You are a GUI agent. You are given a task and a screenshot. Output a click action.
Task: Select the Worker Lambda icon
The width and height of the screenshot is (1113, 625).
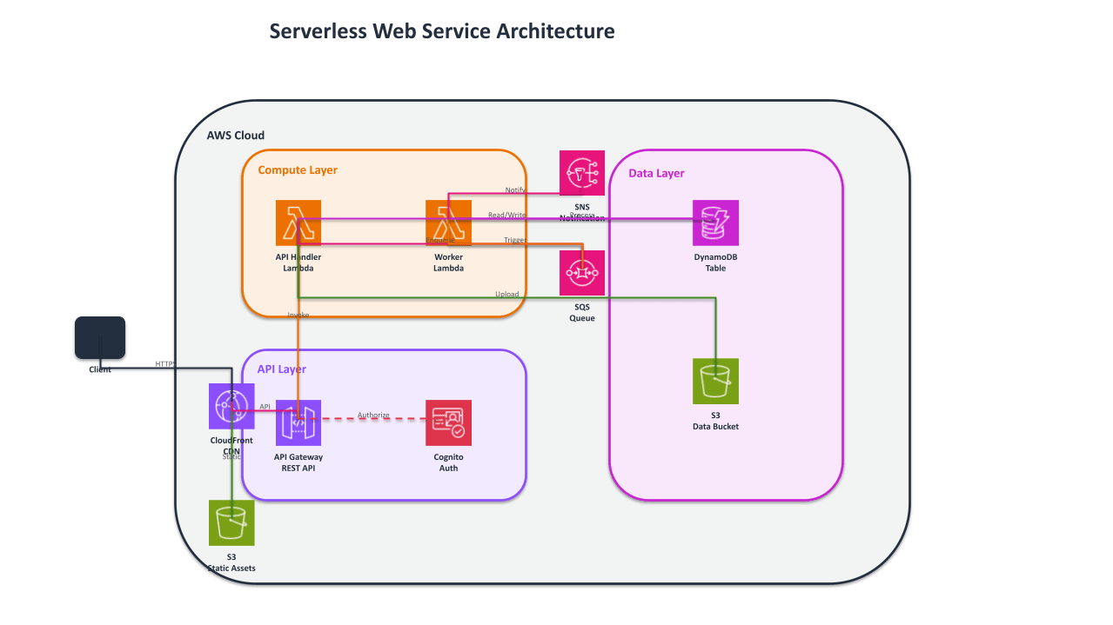448,223
